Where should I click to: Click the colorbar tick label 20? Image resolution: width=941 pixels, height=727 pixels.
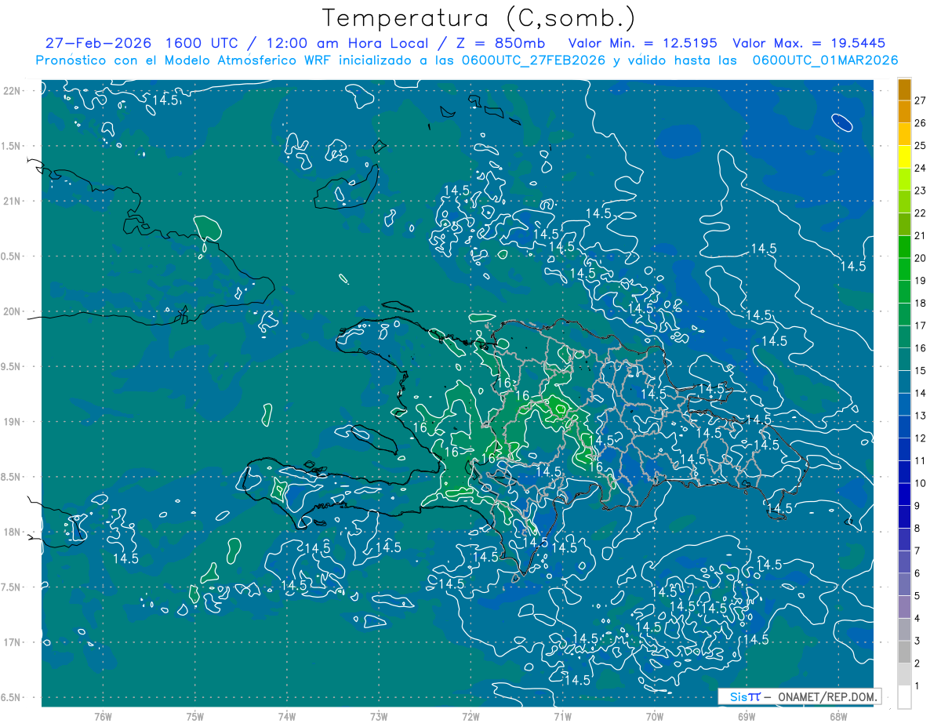(920, 258)
